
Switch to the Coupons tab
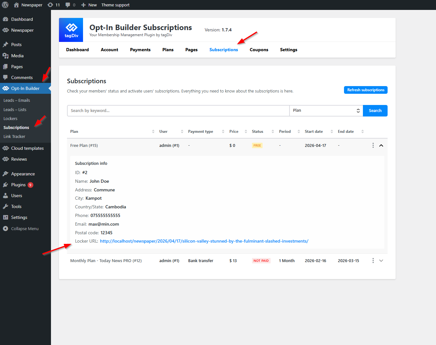click(259, 50)
